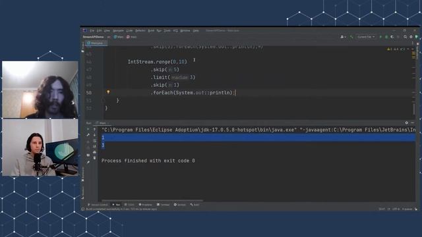Click the Print icon in console toolbar
Image resolution: width=422 pixels, height=237 pixels.
pyautogui.click(x=94, y=152)
